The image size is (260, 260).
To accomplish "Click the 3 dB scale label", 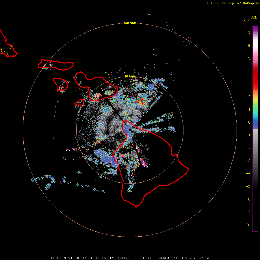I will (249, 84).
